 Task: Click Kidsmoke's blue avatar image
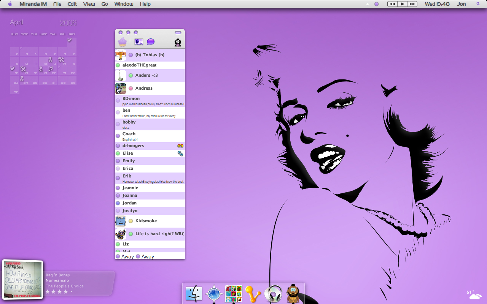[121, 221]
